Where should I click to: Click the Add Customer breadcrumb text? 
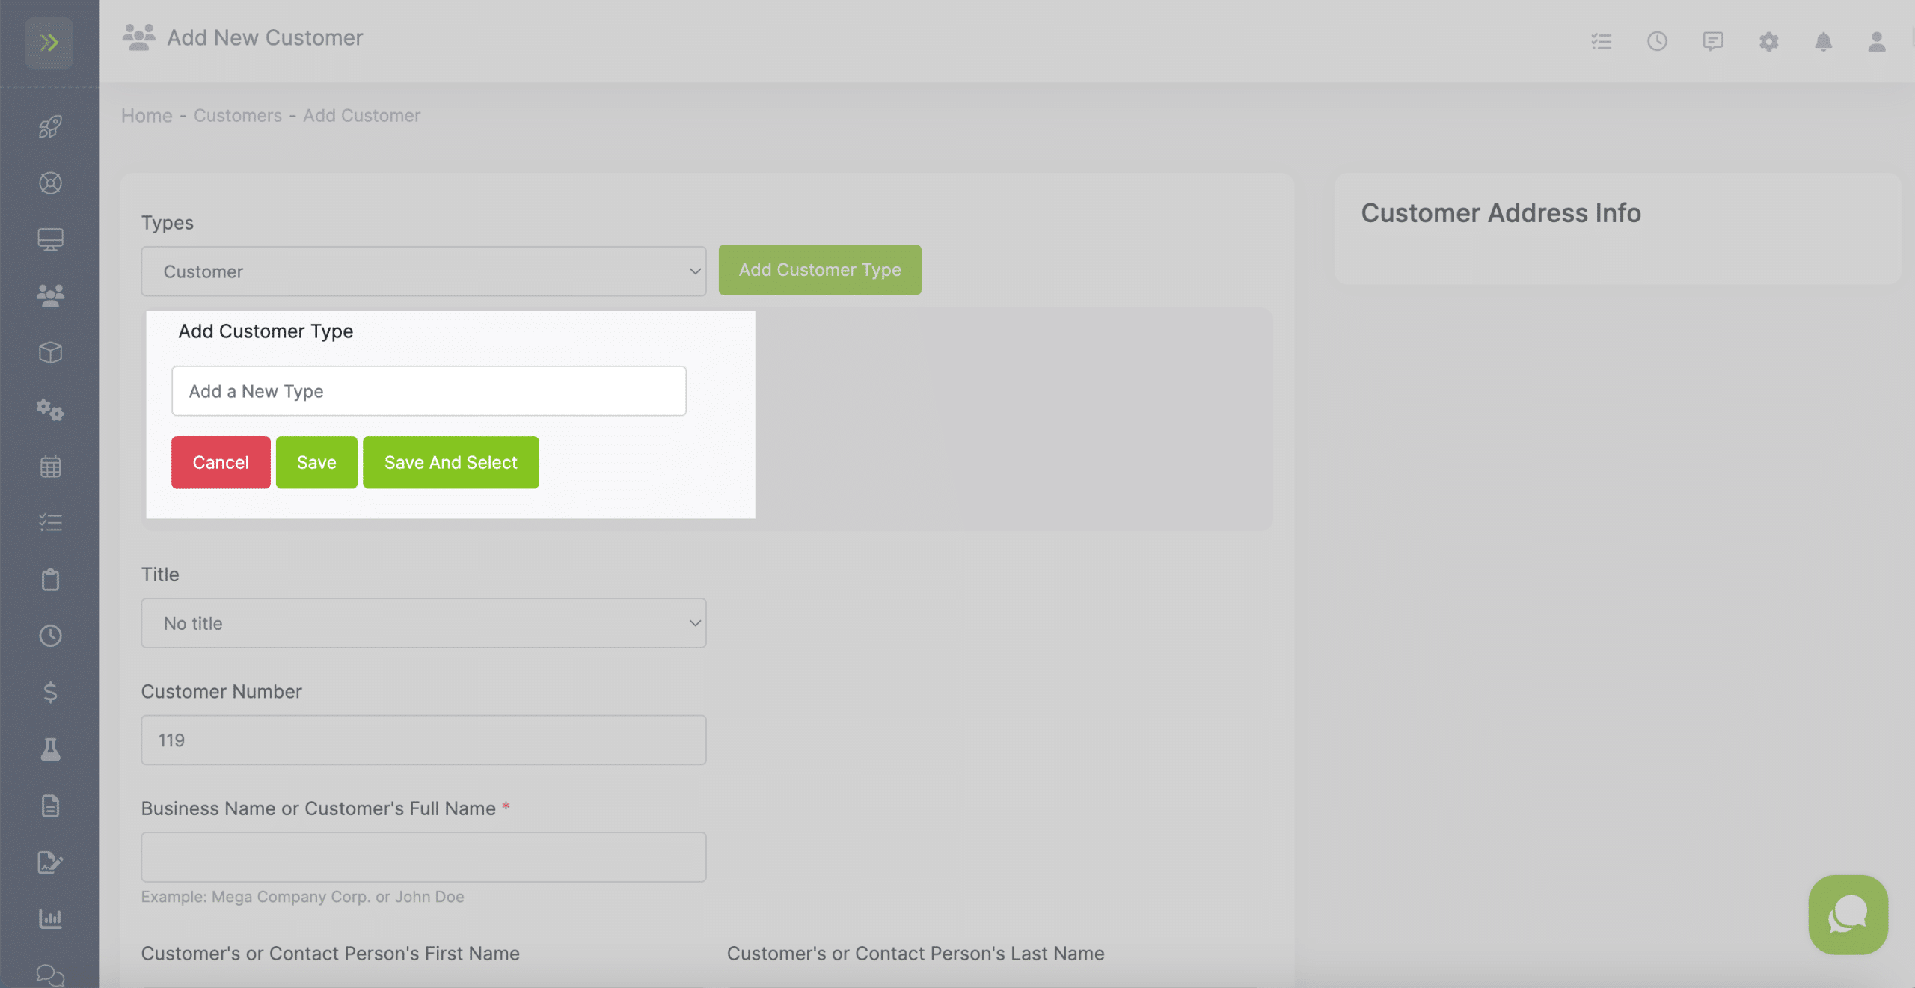point(362,116)
